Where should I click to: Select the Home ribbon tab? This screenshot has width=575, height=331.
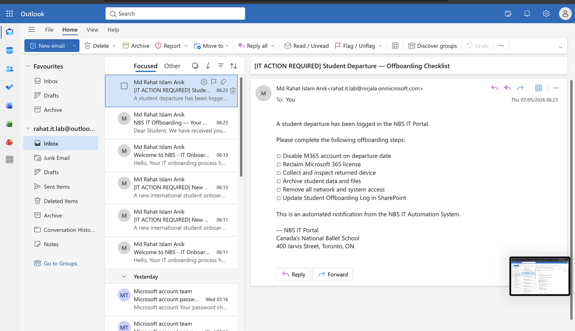tap(70, 30)
